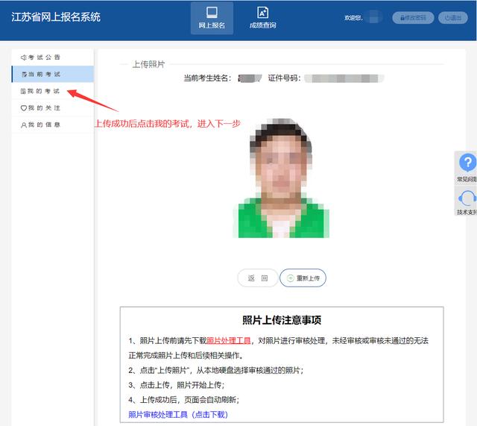This screenshot has width=477, height=426.
Task: Click the 照片上传注意事项 heading
Action: (282, 320)
